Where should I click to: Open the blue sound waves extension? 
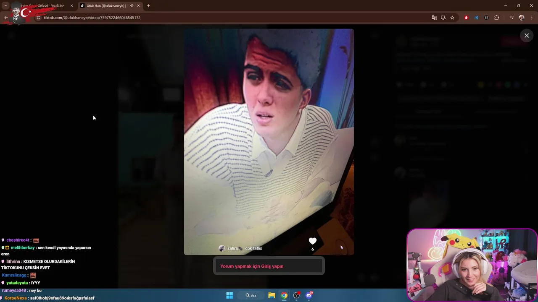476,18
